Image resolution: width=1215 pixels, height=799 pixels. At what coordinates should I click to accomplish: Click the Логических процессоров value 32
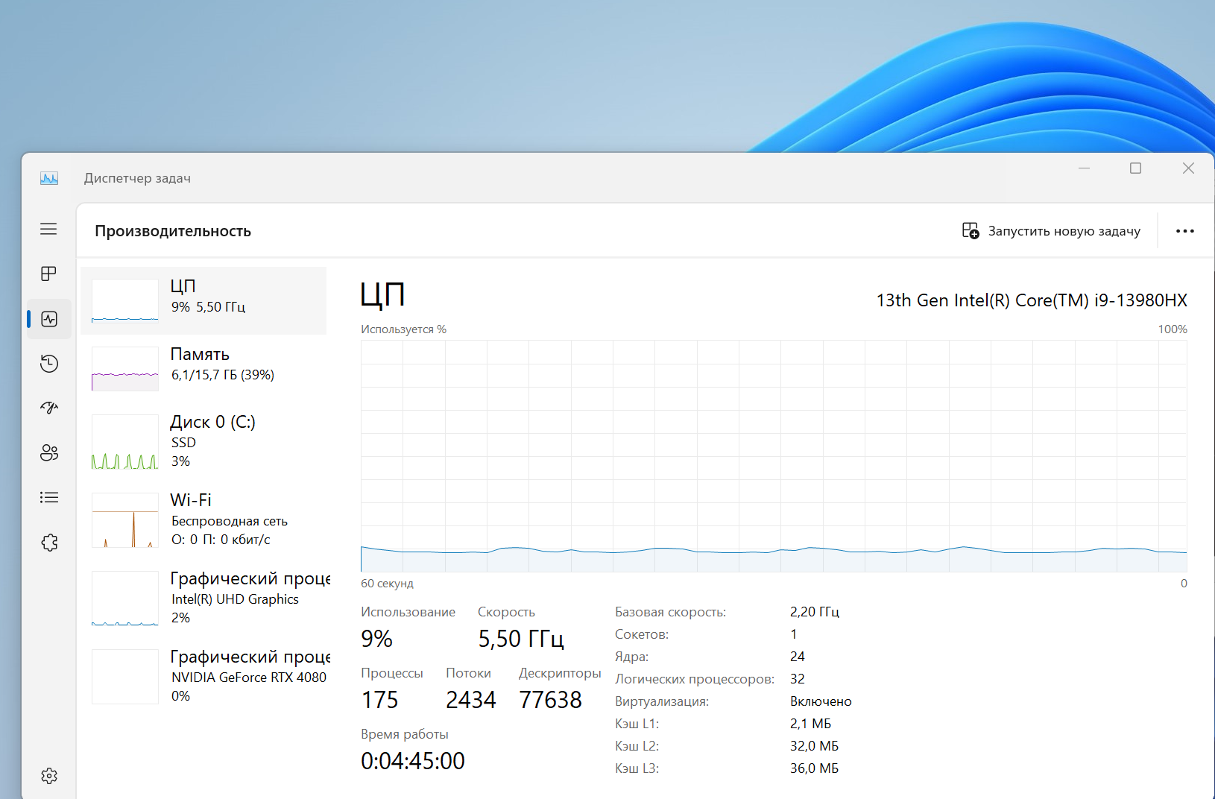click(798, 679)
